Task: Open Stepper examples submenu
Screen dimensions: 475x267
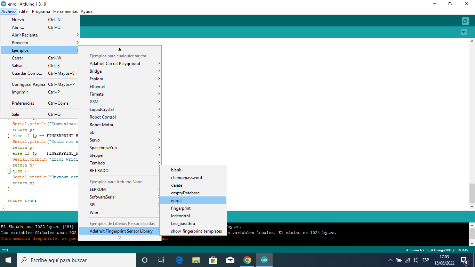Action: pos(120,155)
